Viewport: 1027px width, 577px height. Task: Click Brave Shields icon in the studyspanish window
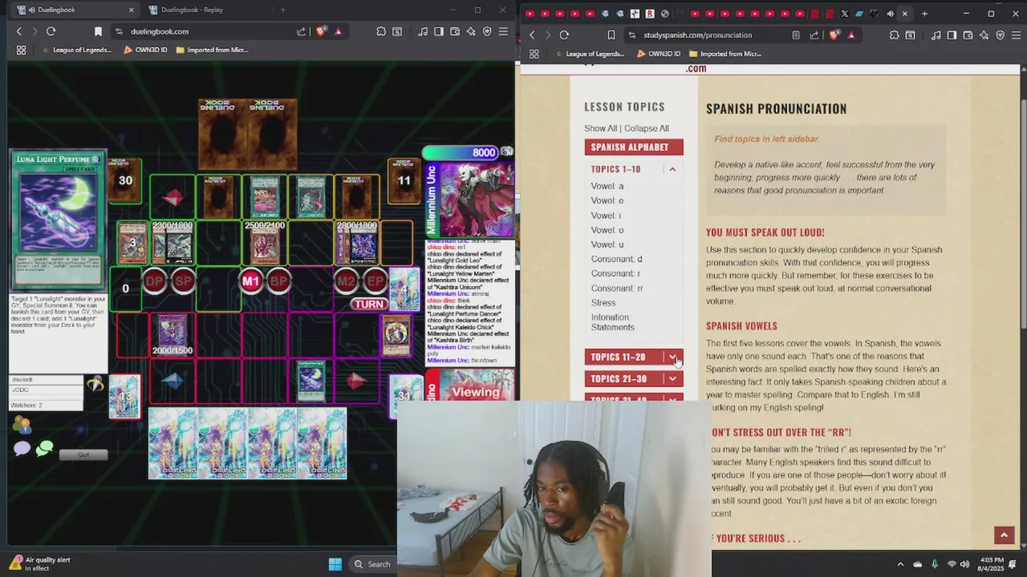(x=834, y=35)
